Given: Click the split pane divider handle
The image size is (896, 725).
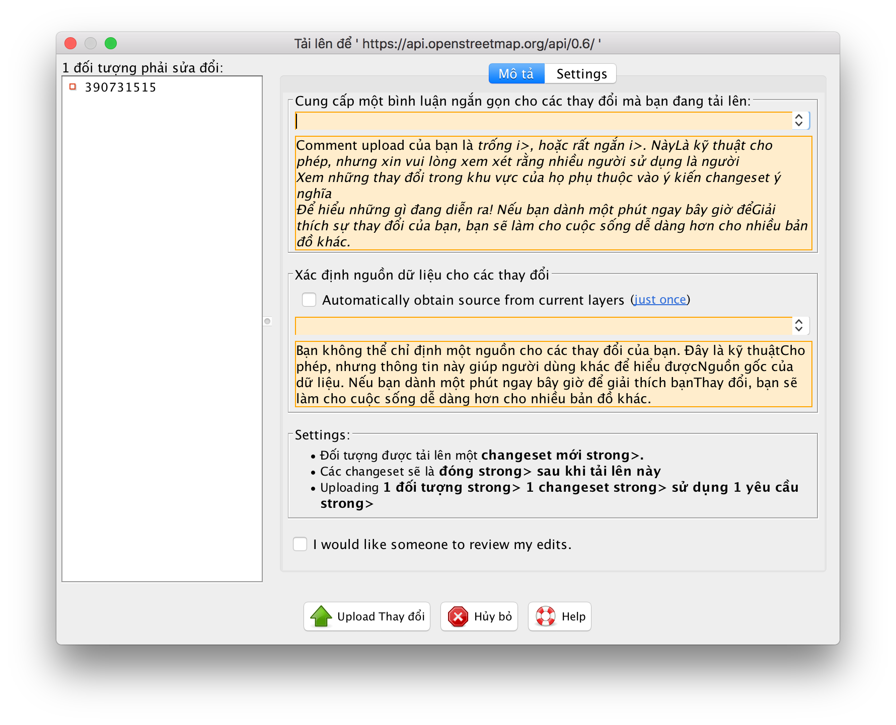Looking at the screenshot, I should point(268,321).
